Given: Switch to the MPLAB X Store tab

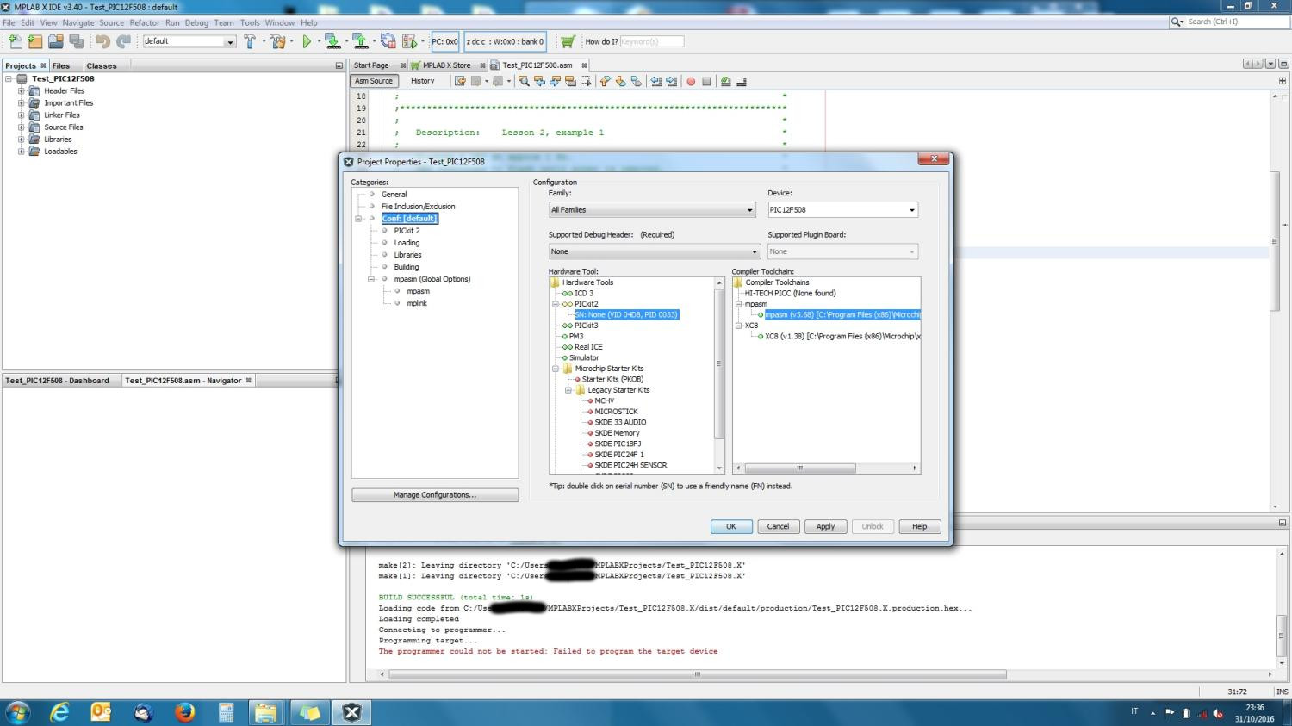Looking at the screenshot, I should pyautogui.click(x=446, y=65).
